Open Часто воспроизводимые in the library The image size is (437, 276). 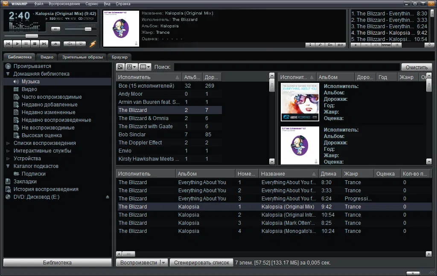point(52,97)
